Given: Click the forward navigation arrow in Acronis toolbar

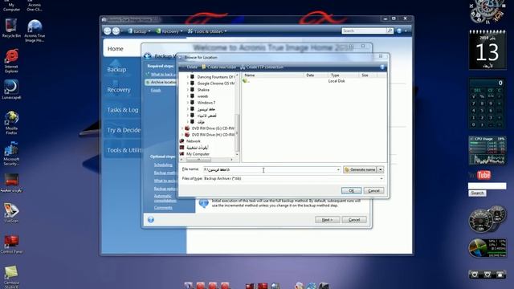Looking at the screenshot, I should click(116, 31).
